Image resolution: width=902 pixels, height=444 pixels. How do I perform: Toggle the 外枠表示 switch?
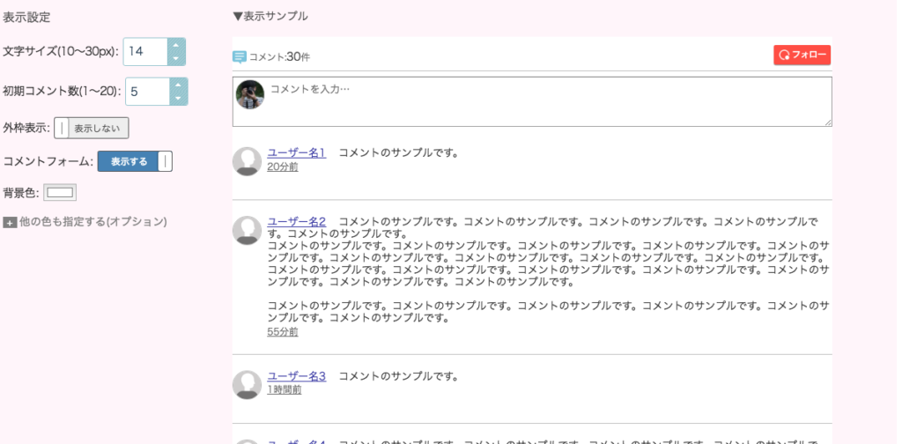[92, 128]
